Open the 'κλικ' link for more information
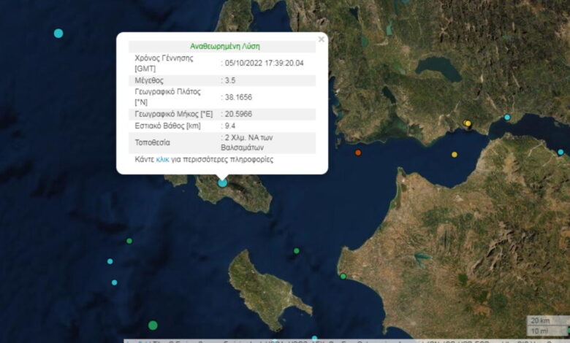This screenshot has width=570, height=343. point(162,159)
